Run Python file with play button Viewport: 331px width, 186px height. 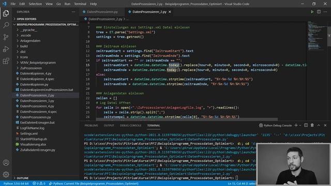[312, 12]
